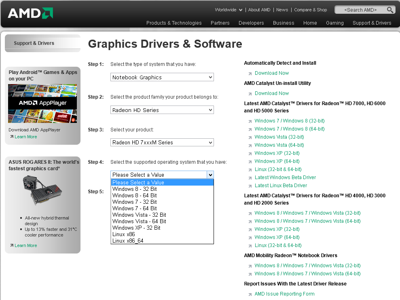Choose Windows Vista - 32 Bit option

coord(162,215)
